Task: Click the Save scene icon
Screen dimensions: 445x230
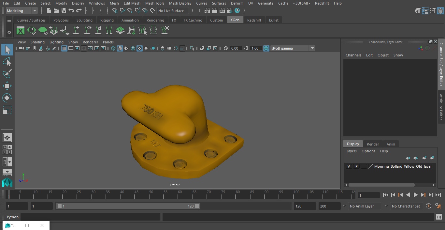Action: (64, 11)
